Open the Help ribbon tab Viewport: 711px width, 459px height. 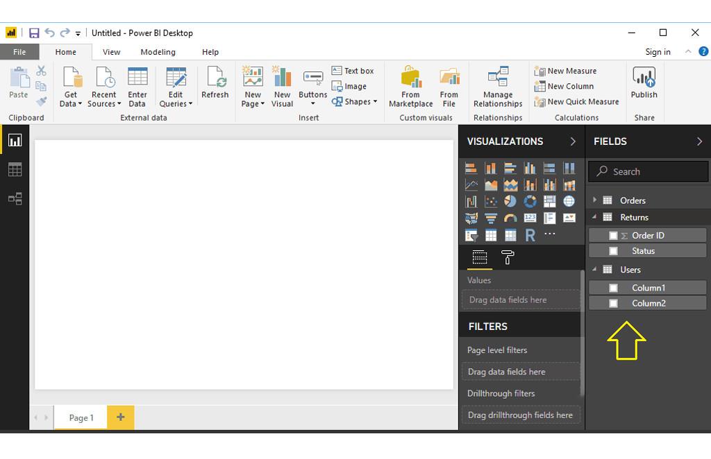coord(210,52)
